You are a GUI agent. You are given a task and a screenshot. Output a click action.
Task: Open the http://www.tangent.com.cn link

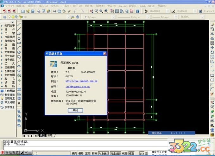click(81, 81)
